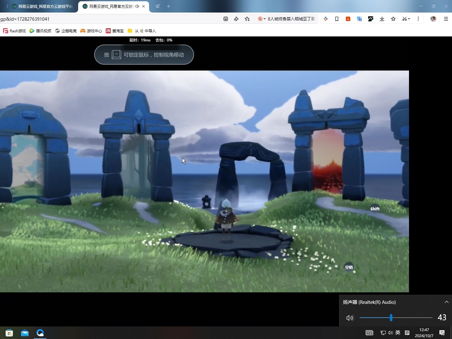Open a new browser tab
452x339 pixels.
point(169,6)
